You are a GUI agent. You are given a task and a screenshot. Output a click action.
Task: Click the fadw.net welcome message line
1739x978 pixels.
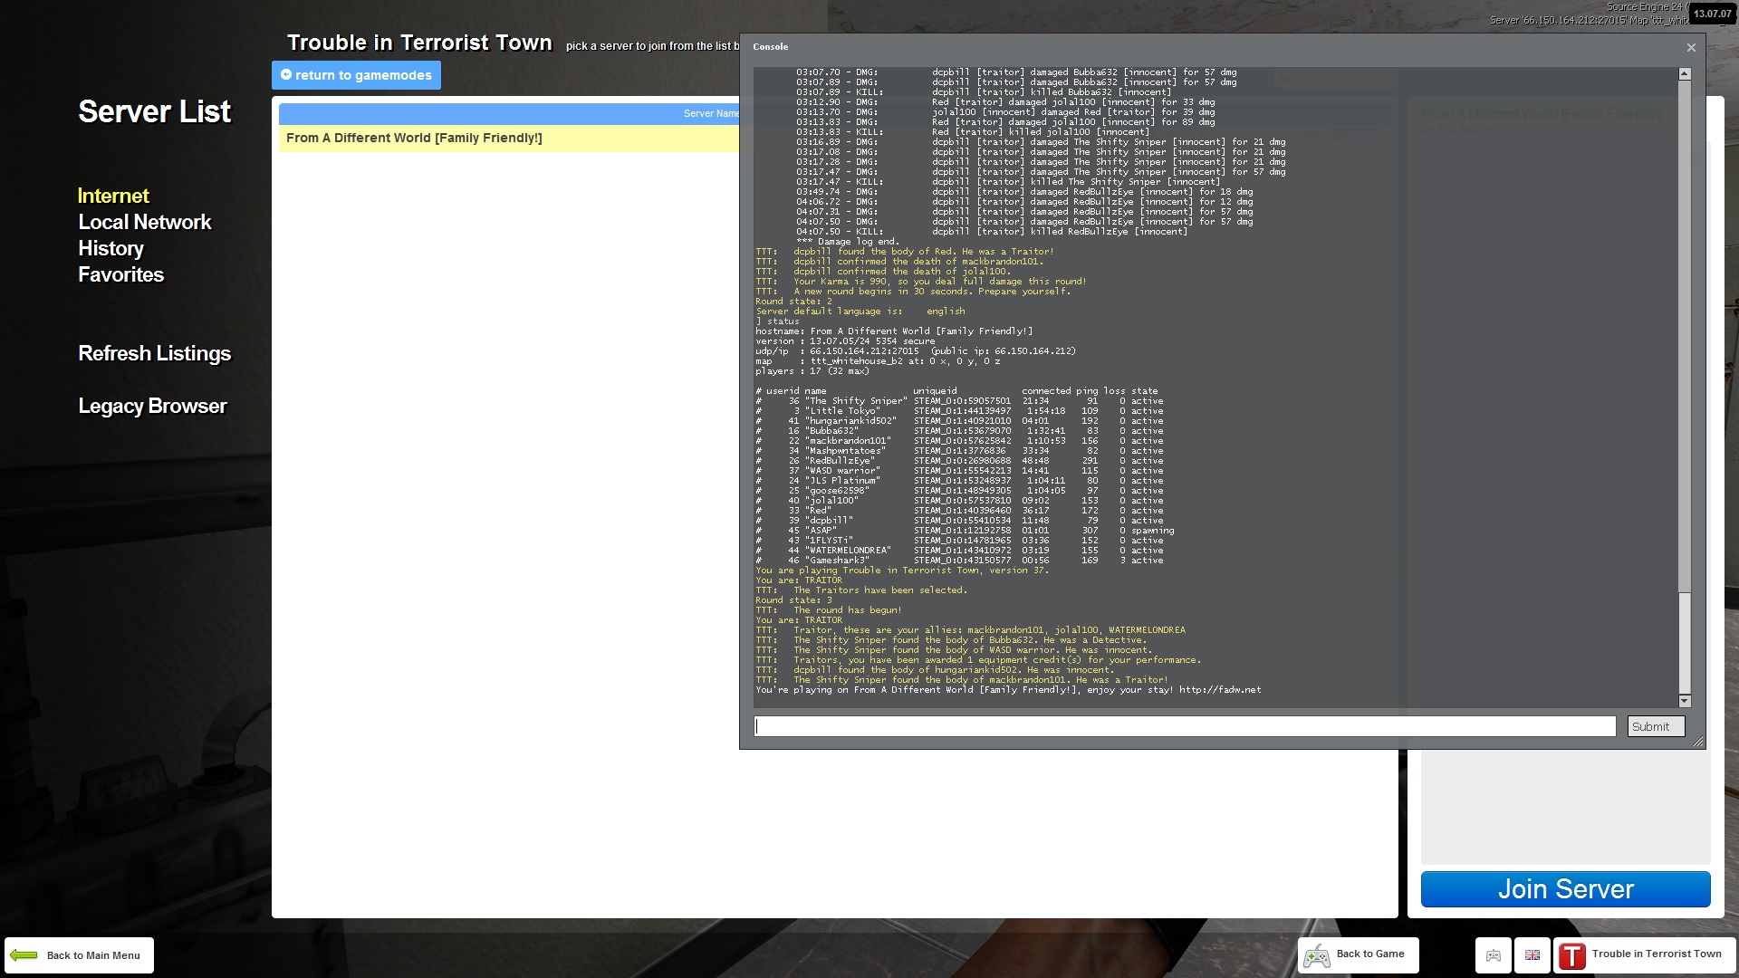(x=1008, y=690)
